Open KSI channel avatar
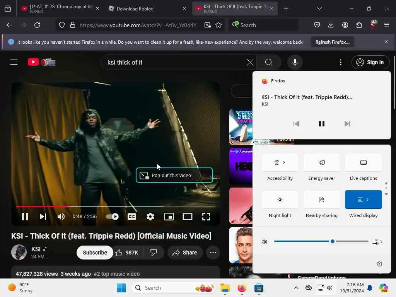 19,252
